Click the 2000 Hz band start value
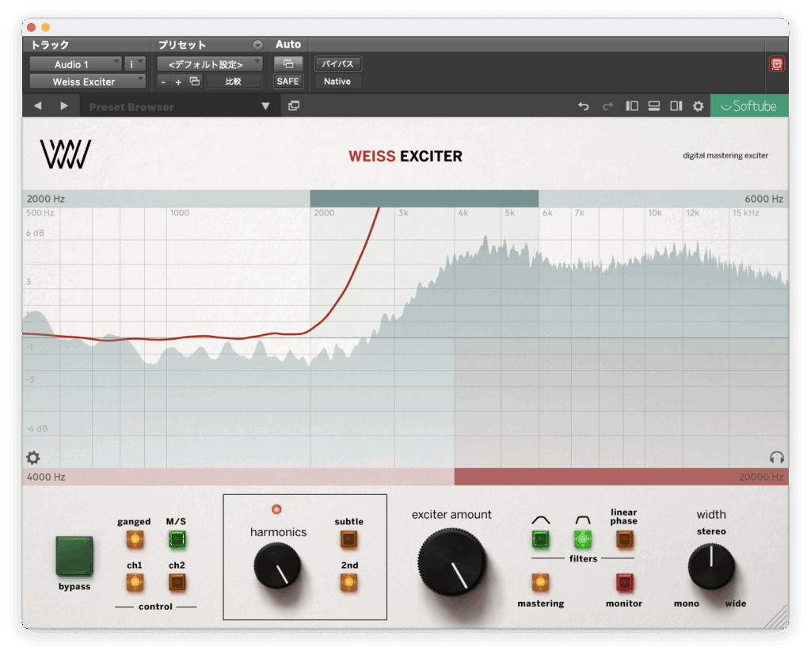 (46, 199)
